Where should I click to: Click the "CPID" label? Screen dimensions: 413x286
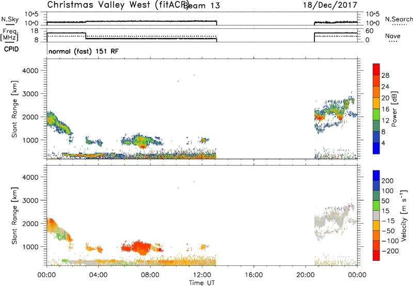(11, 49)
